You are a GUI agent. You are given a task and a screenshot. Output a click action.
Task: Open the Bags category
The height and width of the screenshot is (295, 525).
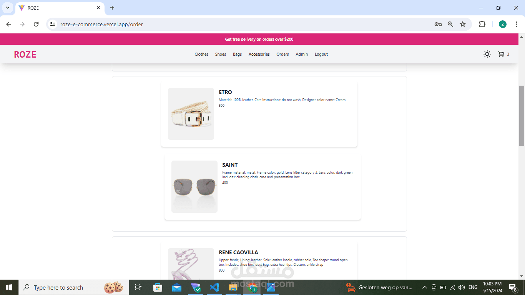[x=237, y=54]
